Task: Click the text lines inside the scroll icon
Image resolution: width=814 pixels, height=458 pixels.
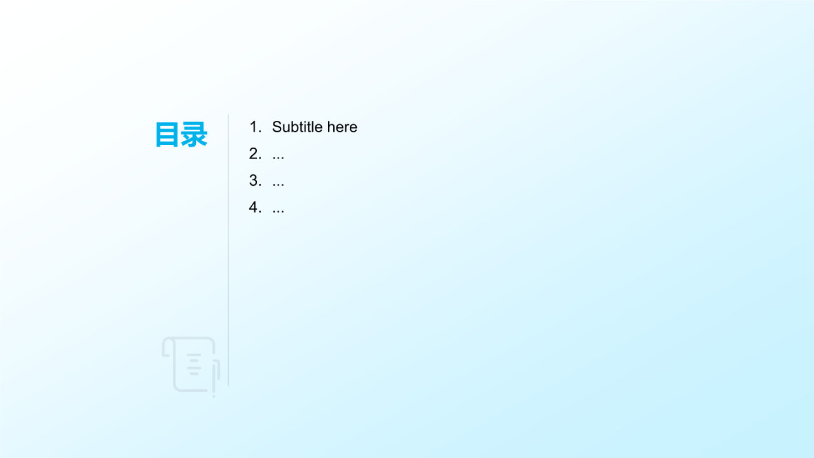Action: (x=195, y=364)
